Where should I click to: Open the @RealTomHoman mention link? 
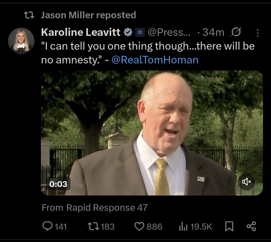click(x=155, y=60)
